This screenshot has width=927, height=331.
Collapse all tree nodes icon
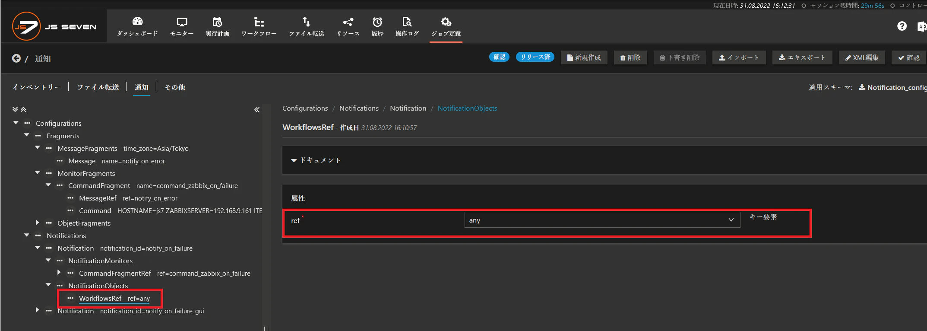[x=23, y=110]
